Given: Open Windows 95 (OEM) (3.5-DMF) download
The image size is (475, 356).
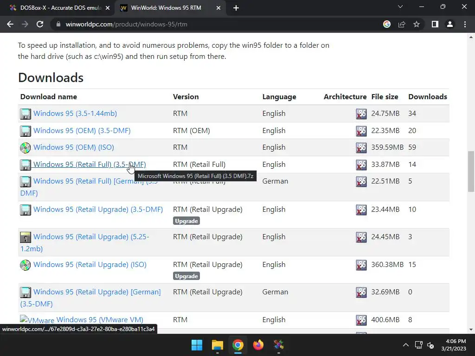Looking at the screenshot, I should (x=82, y=130).
